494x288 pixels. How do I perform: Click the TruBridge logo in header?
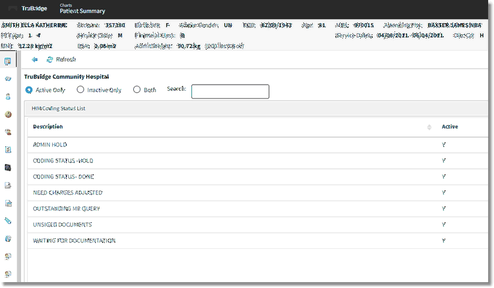click(x=34, y=8)
